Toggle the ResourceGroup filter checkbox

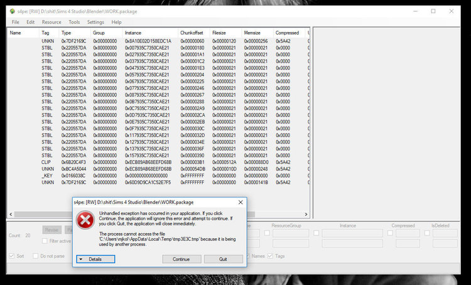pos(267,233)
